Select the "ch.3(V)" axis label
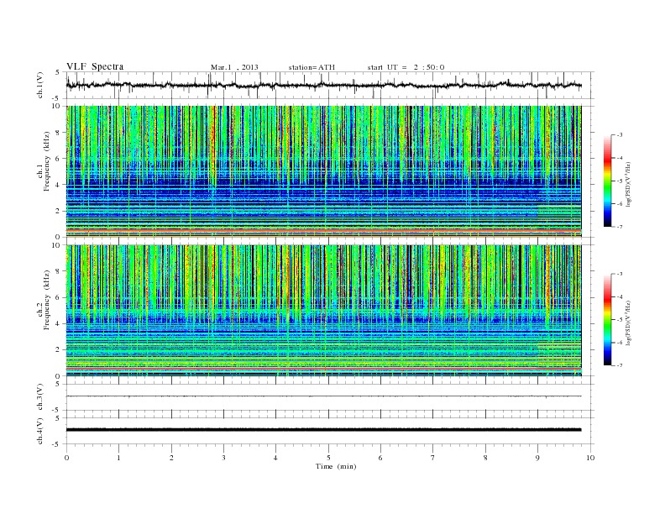 coord(40,397)
